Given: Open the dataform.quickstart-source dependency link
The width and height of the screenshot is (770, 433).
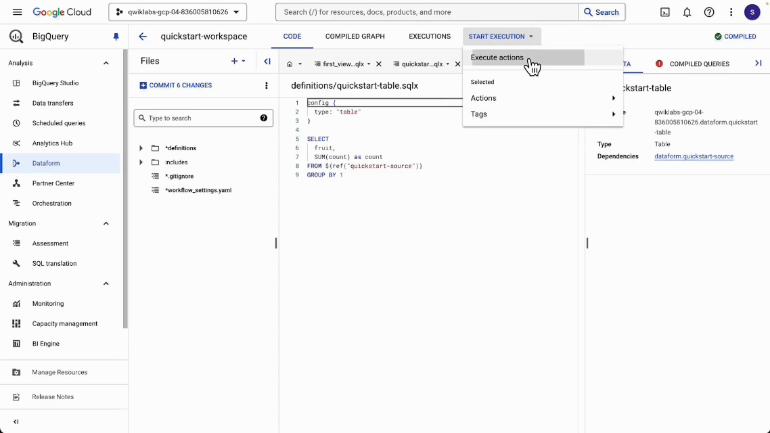Looking at the screenshot, I should click(694, 156).
